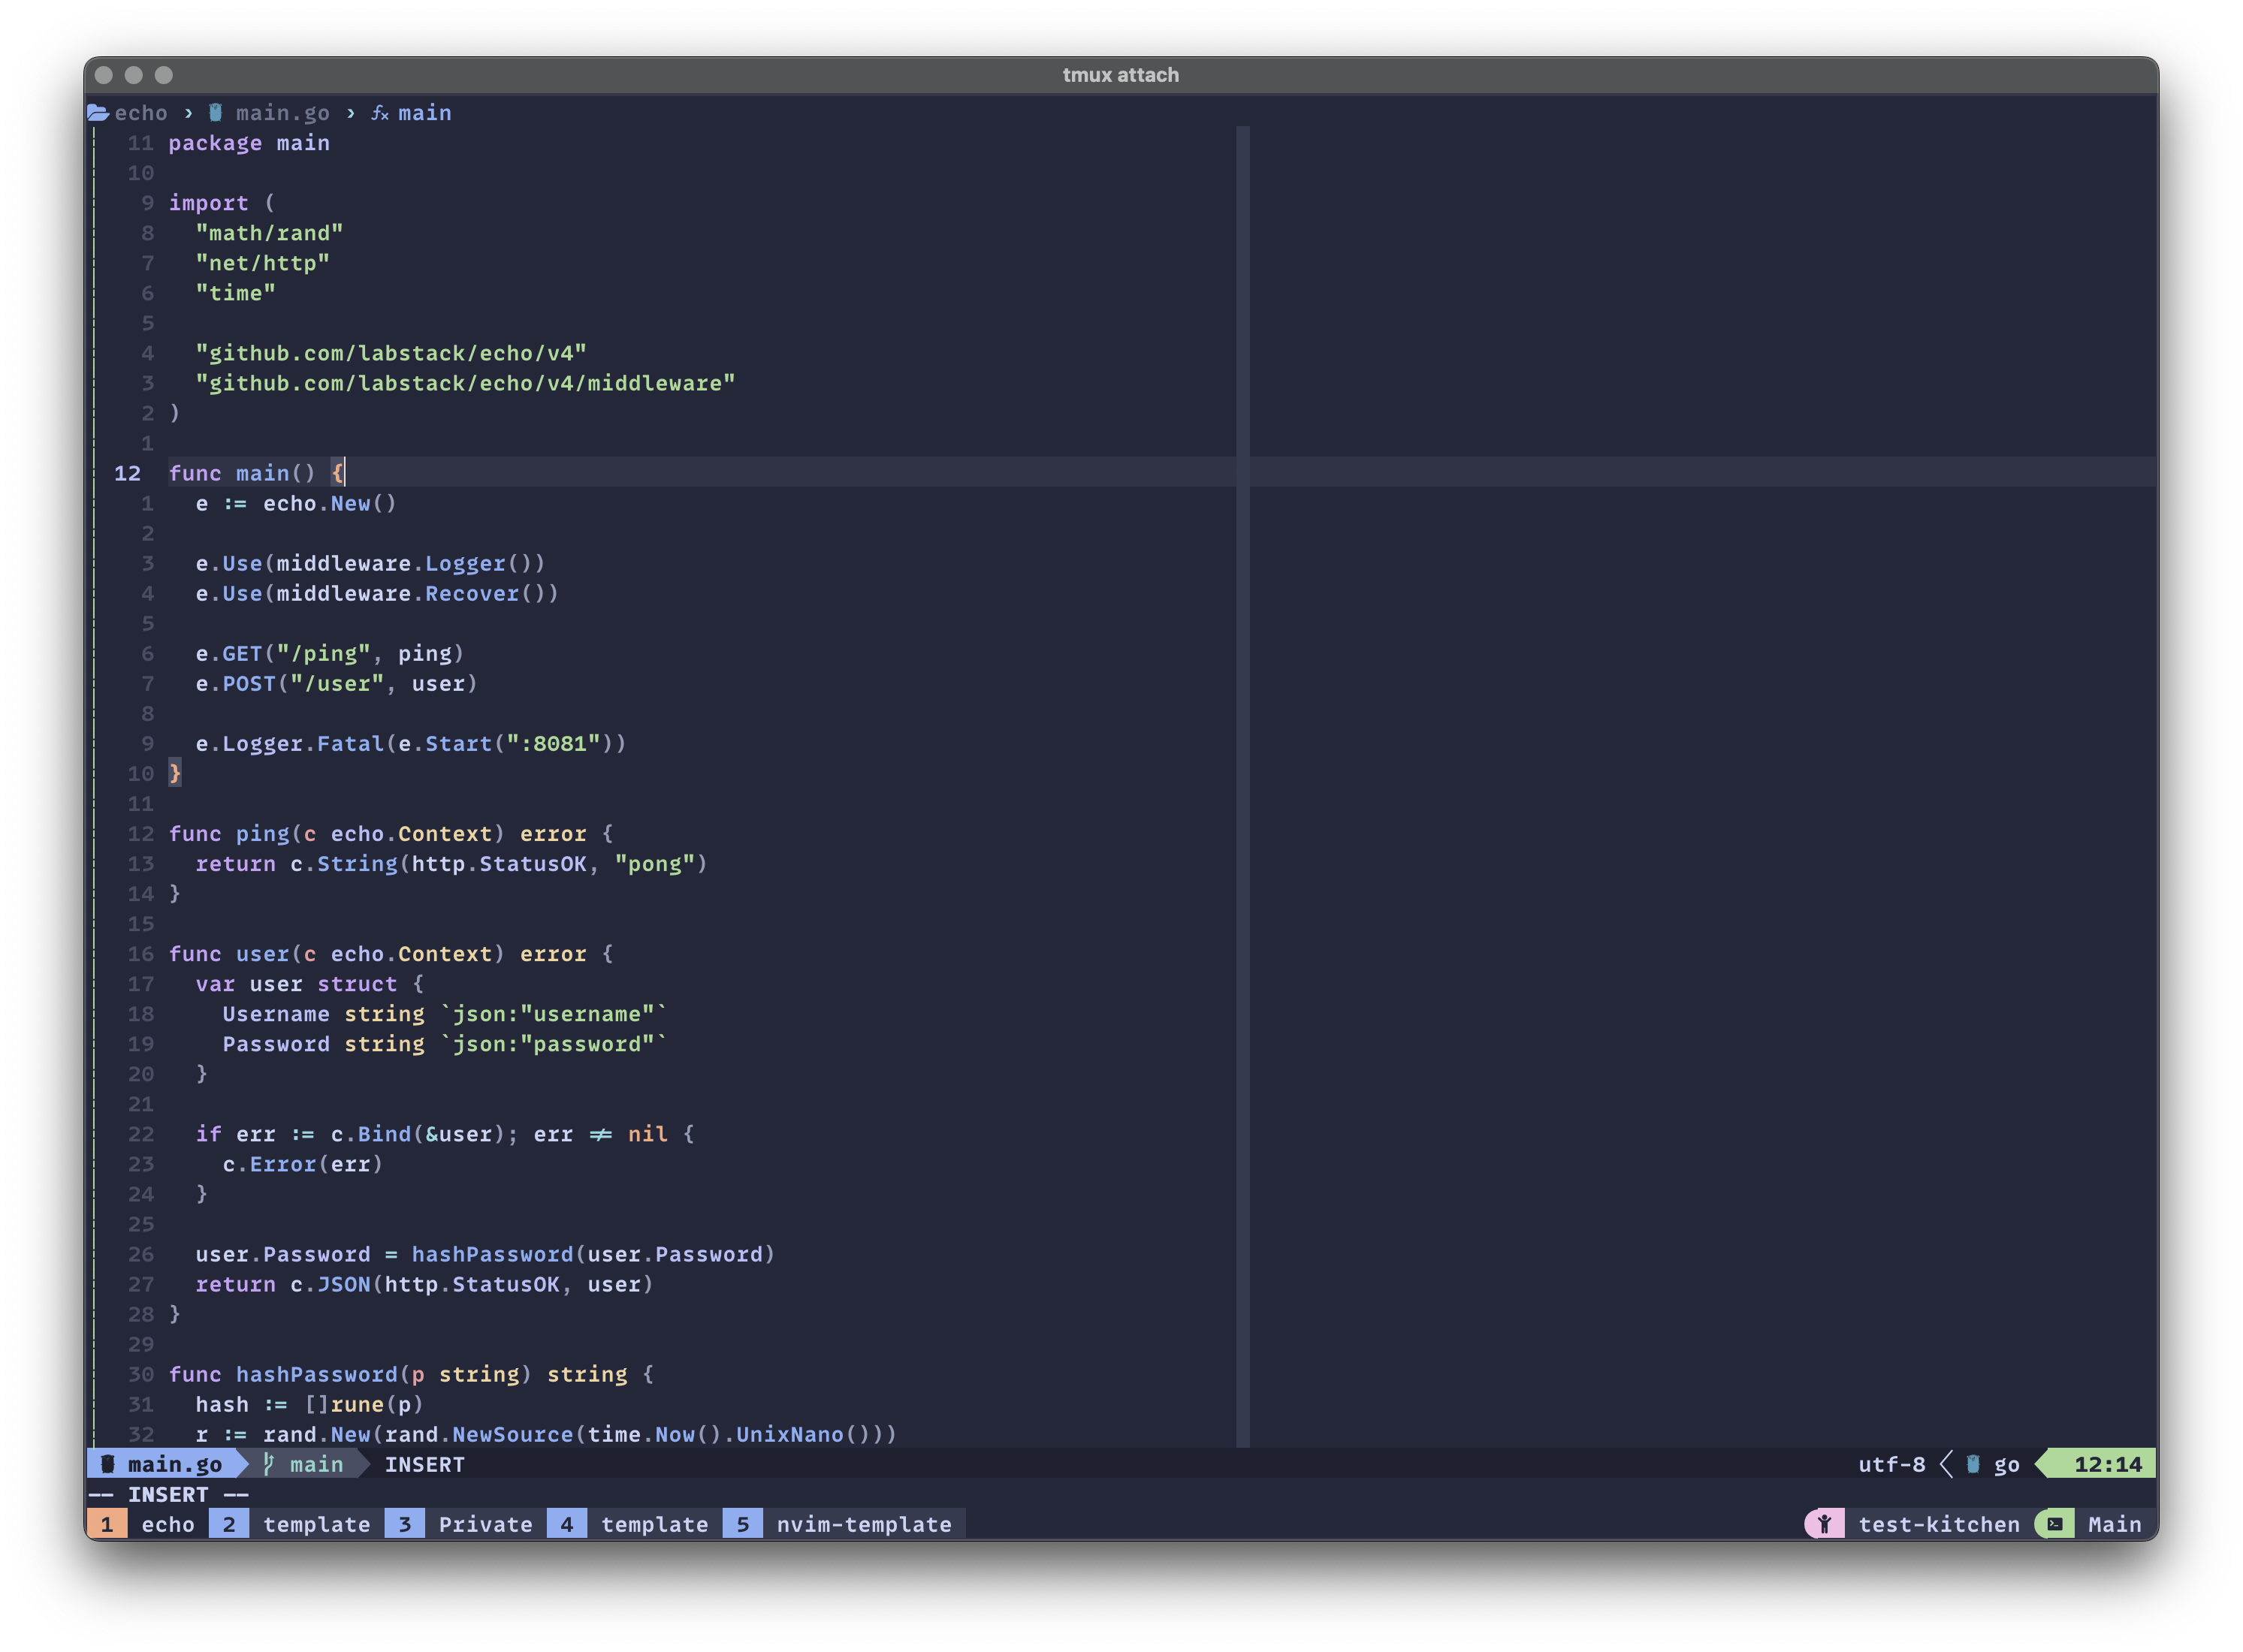Viewport: 2243px width, 1652px height.
Task: Click the Go file icon beside main.go breadcrumb
Action: 215,113
